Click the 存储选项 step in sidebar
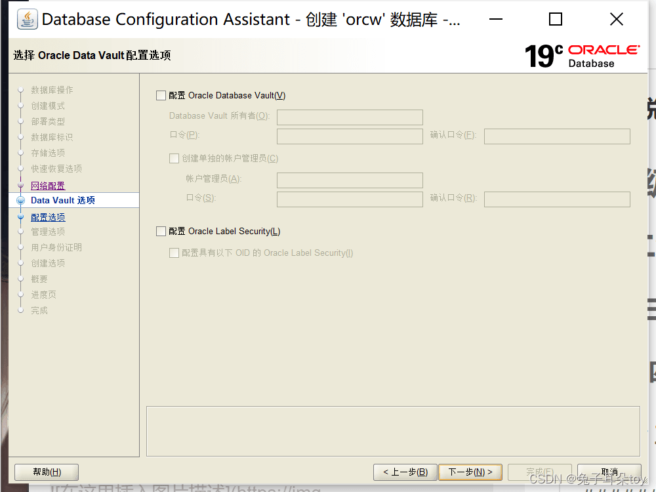The width and height of the screenshot is (656, 492). pos(48,153)
